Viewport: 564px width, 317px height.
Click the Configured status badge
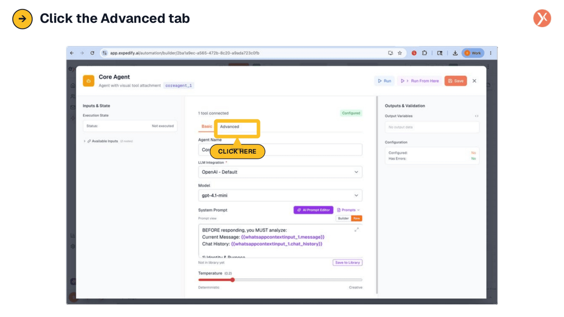click(x=351, y=113)
